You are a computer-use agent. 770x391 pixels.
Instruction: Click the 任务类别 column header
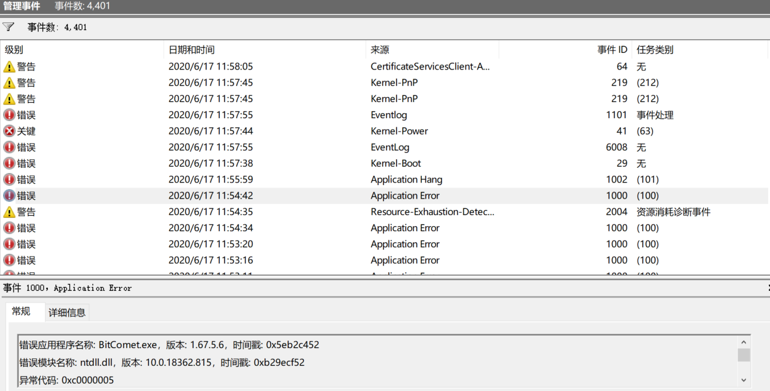(655, 50)
